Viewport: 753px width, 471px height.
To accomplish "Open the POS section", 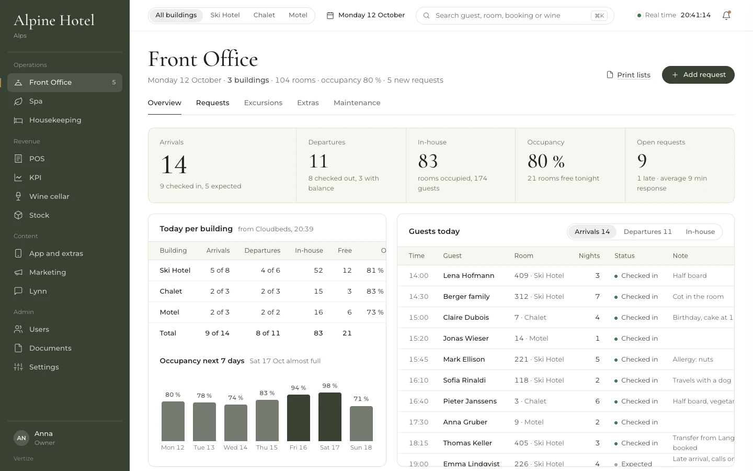I will coord(65,159).
